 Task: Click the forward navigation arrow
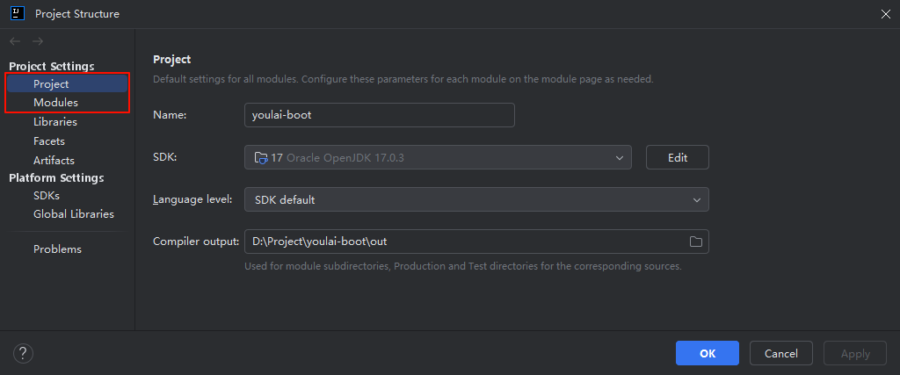pyautogui.click(x=37, y=41)
